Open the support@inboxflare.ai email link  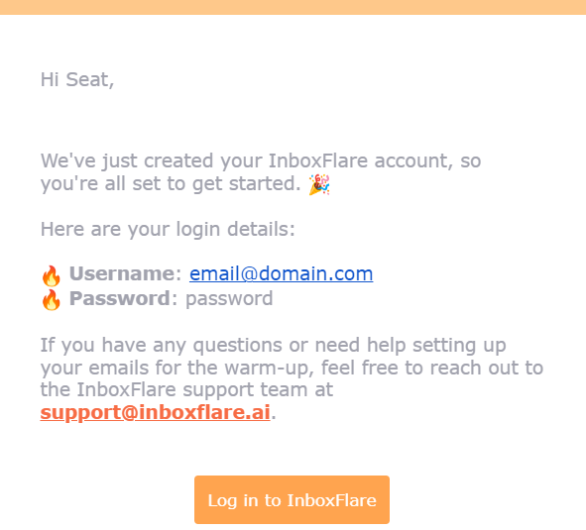pos(155,413)
